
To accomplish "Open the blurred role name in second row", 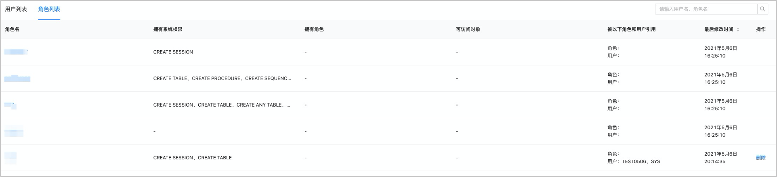I will [x=17, y=78].
